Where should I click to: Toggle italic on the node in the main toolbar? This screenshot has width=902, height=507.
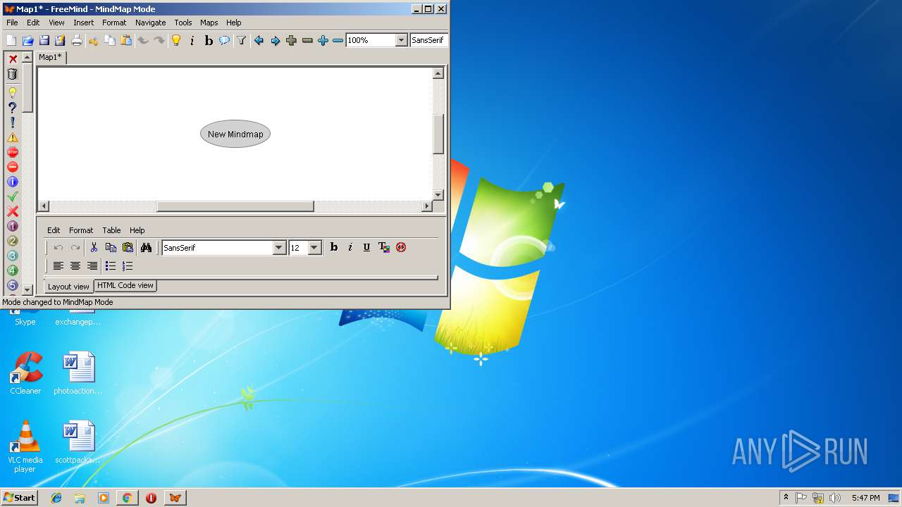pyautogui.click(x=192, y=40)
